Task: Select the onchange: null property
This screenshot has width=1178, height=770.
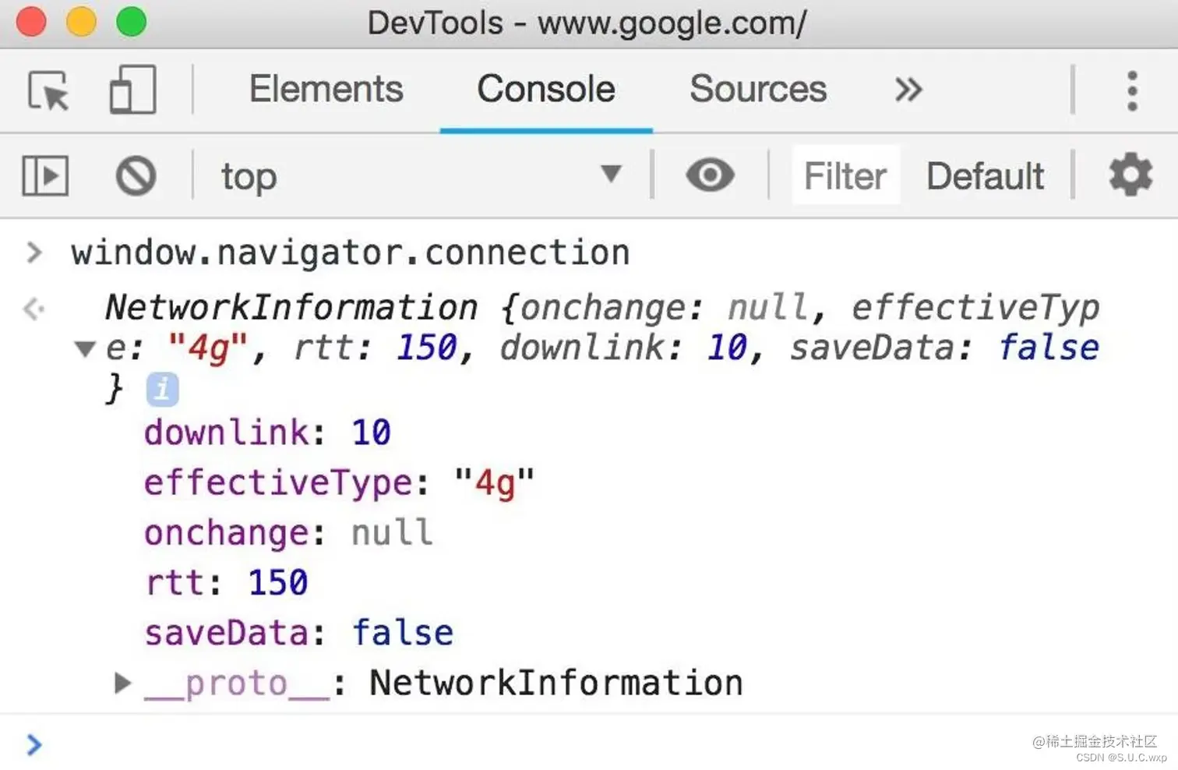Action: pyautogui.click(x=287, y=533)
